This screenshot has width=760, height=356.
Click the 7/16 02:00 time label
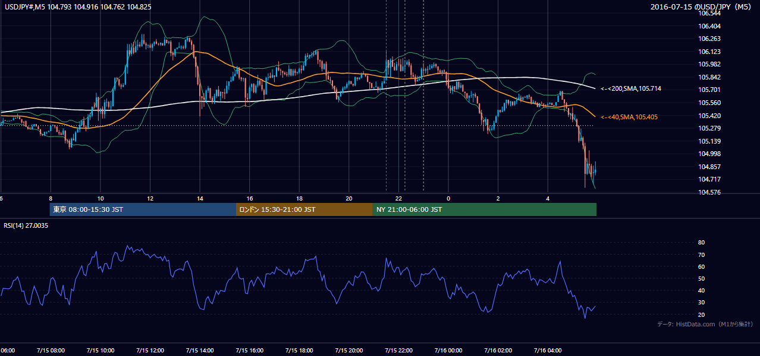498,350
